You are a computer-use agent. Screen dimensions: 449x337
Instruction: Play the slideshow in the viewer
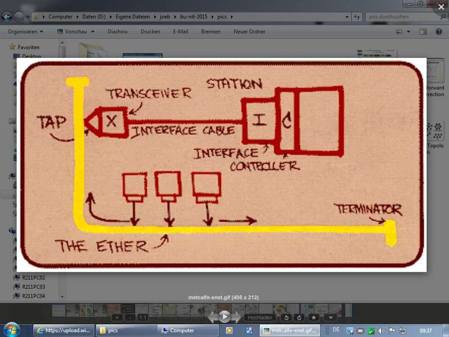pos(224,317)
